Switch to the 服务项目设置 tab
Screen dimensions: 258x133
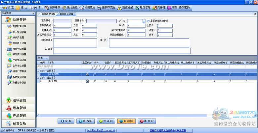point(66,14)
